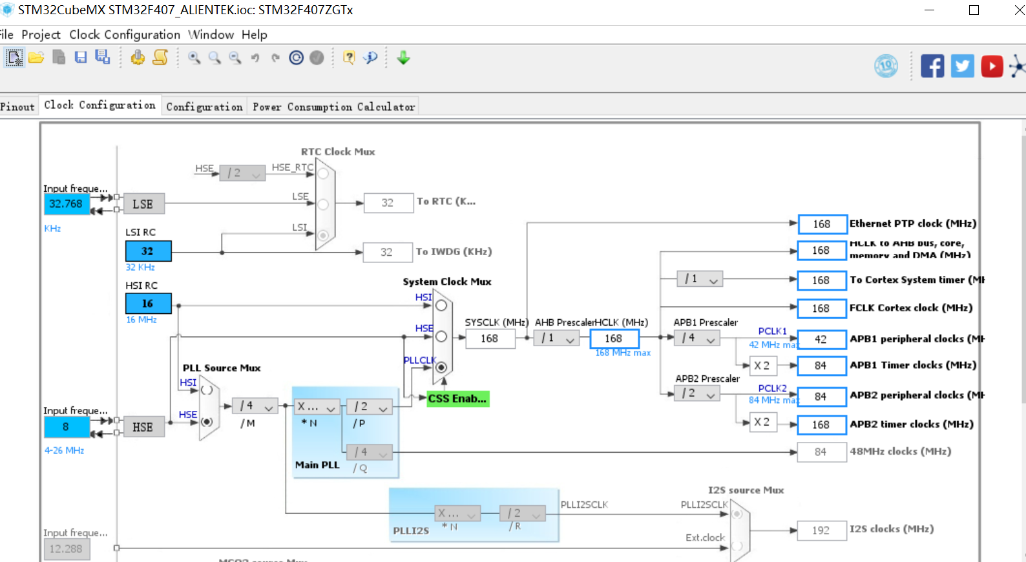The width and height of the screenshot is (1026, 562).
Task: Click the green download arrow icon
Action: [x=403, y=57]
